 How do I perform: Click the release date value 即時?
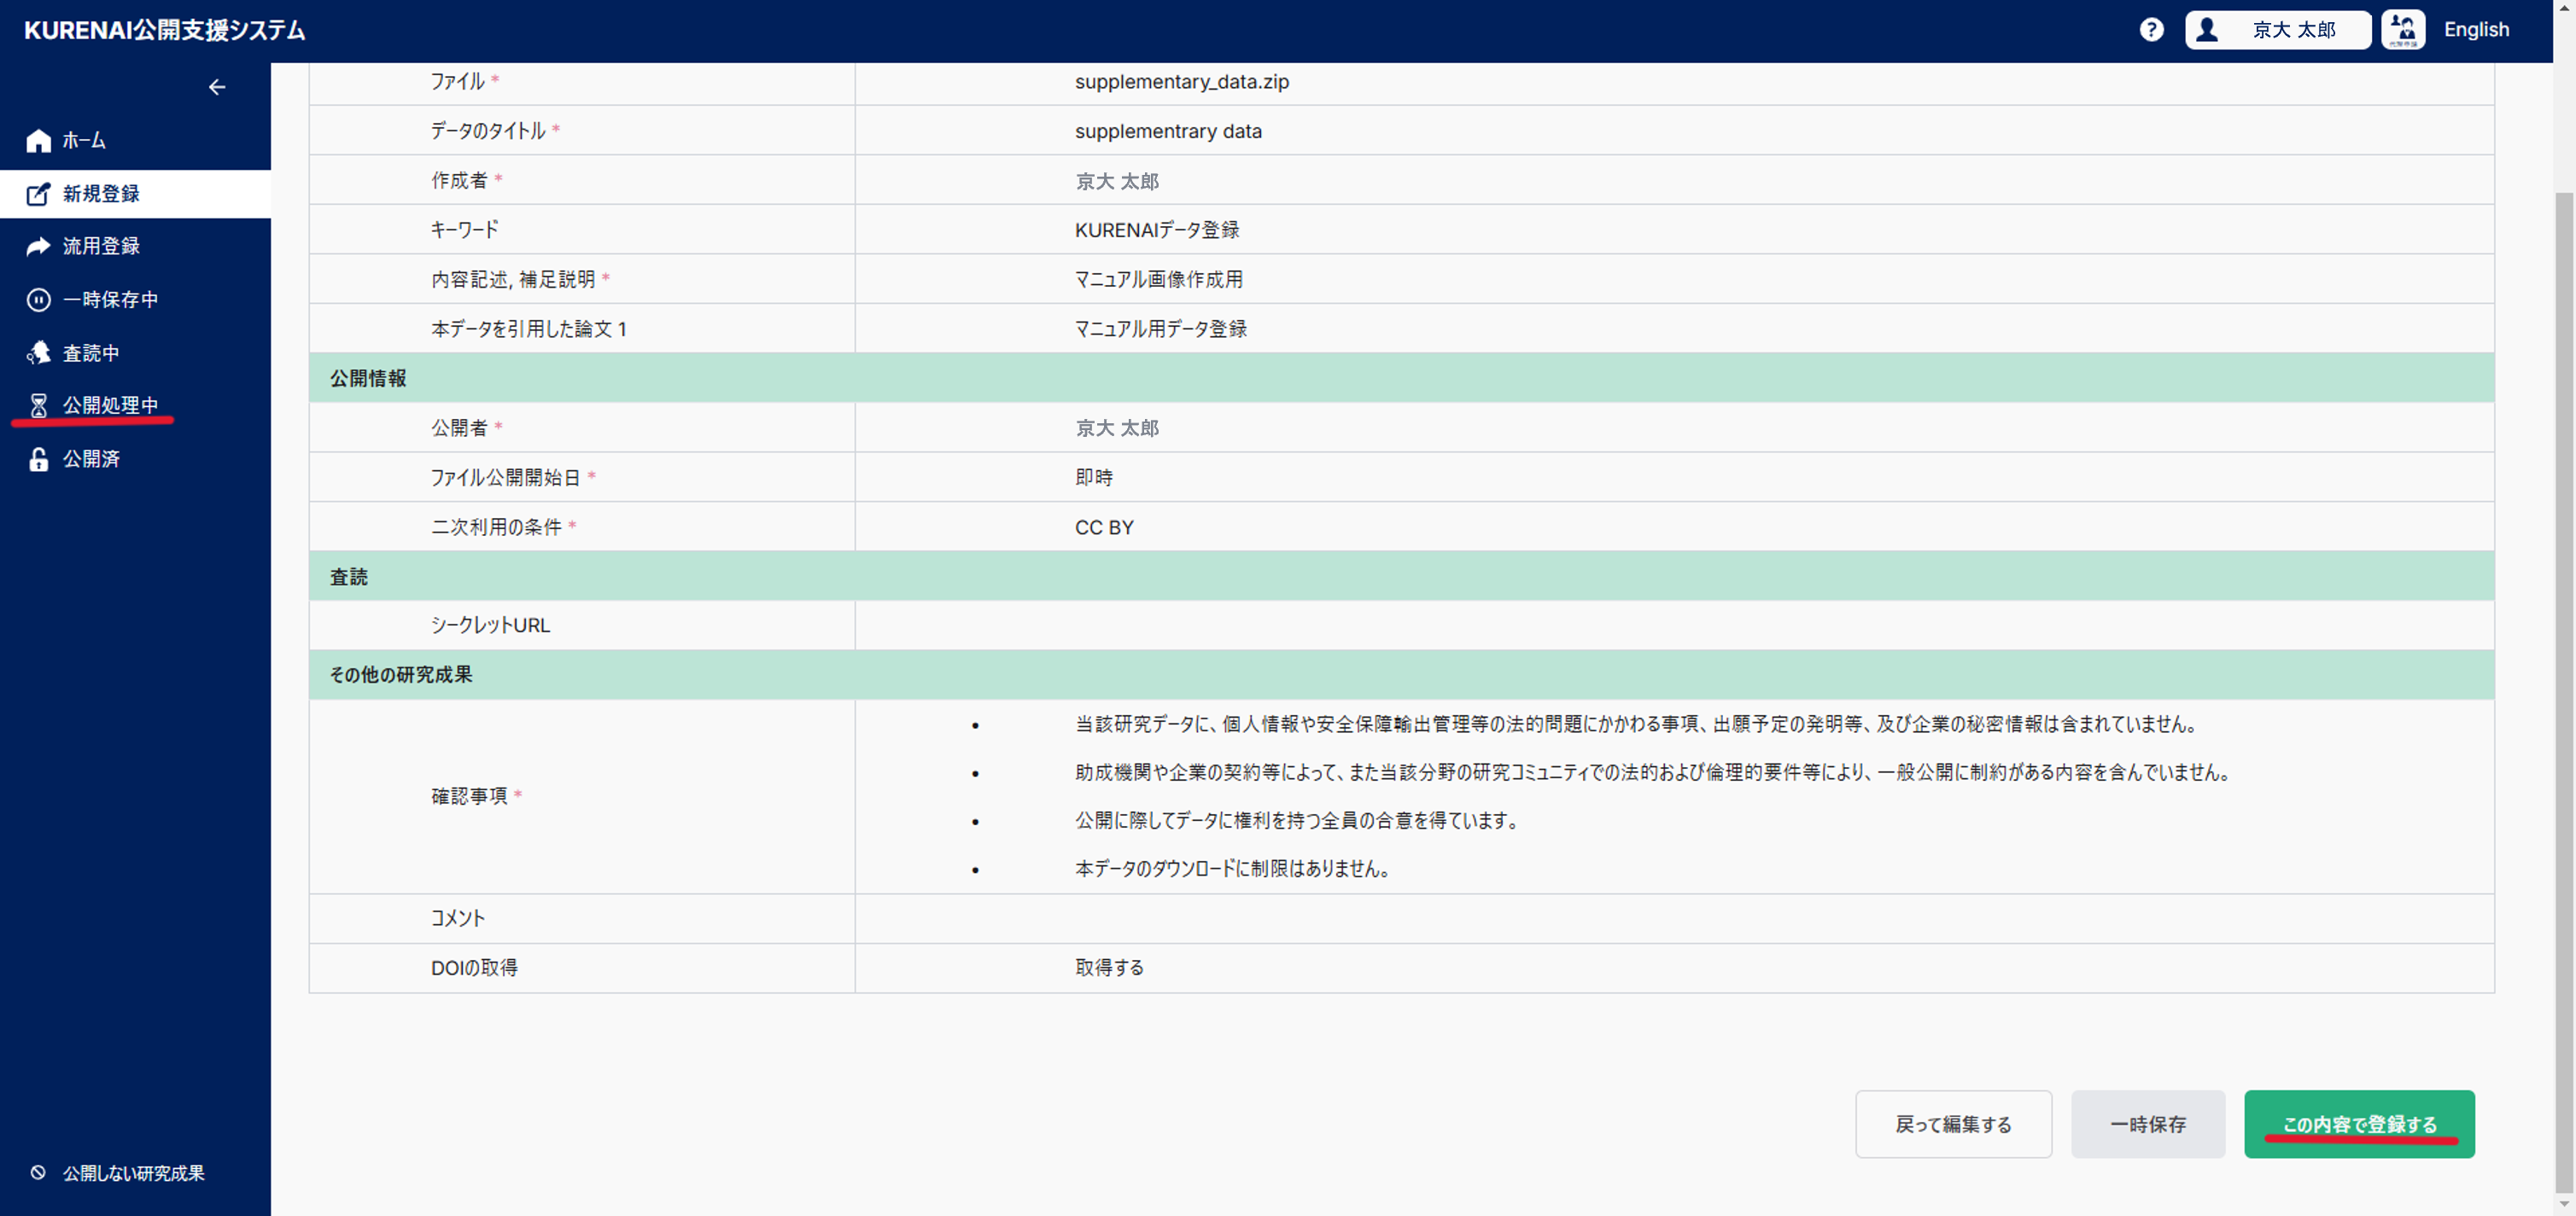click(x=1094, y=478)
